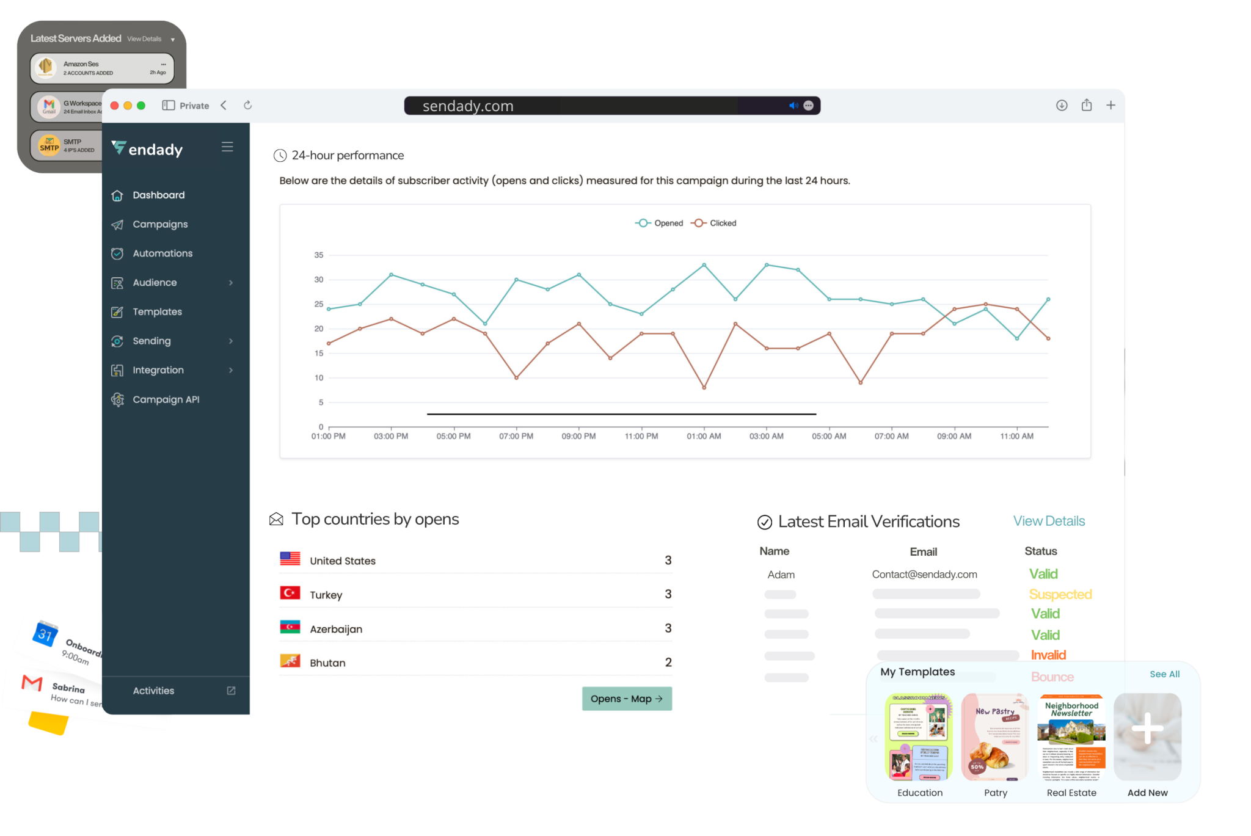Open Activities external link icon
The image size is (1251, 836).
point(231,691)
